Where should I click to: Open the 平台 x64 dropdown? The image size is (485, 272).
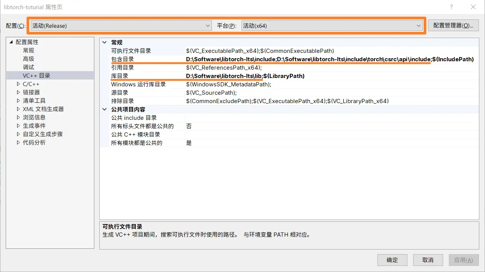[419, 25]
